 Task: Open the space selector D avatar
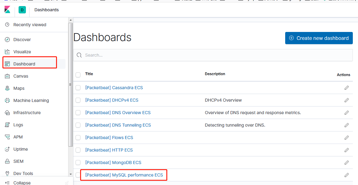(x=22, y=10)
